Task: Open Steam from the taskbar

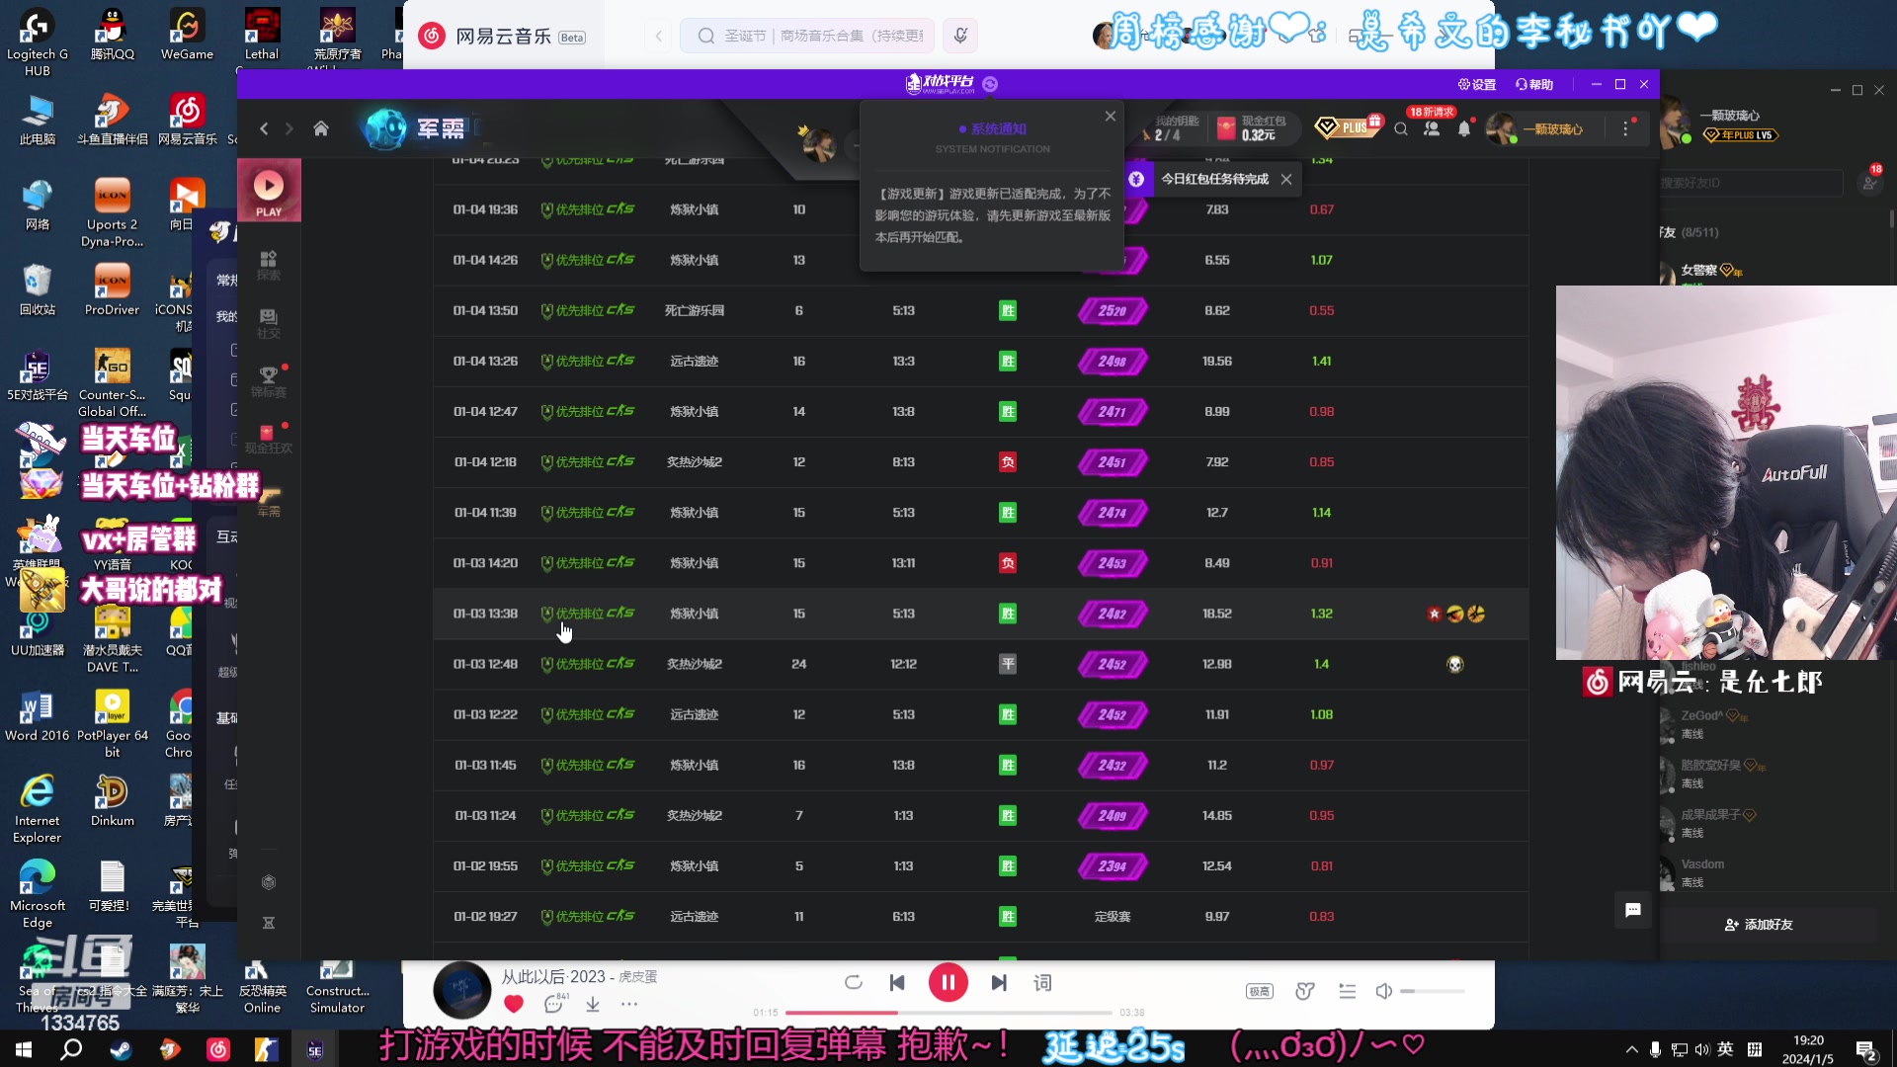Action: (x=121, y=1049)
